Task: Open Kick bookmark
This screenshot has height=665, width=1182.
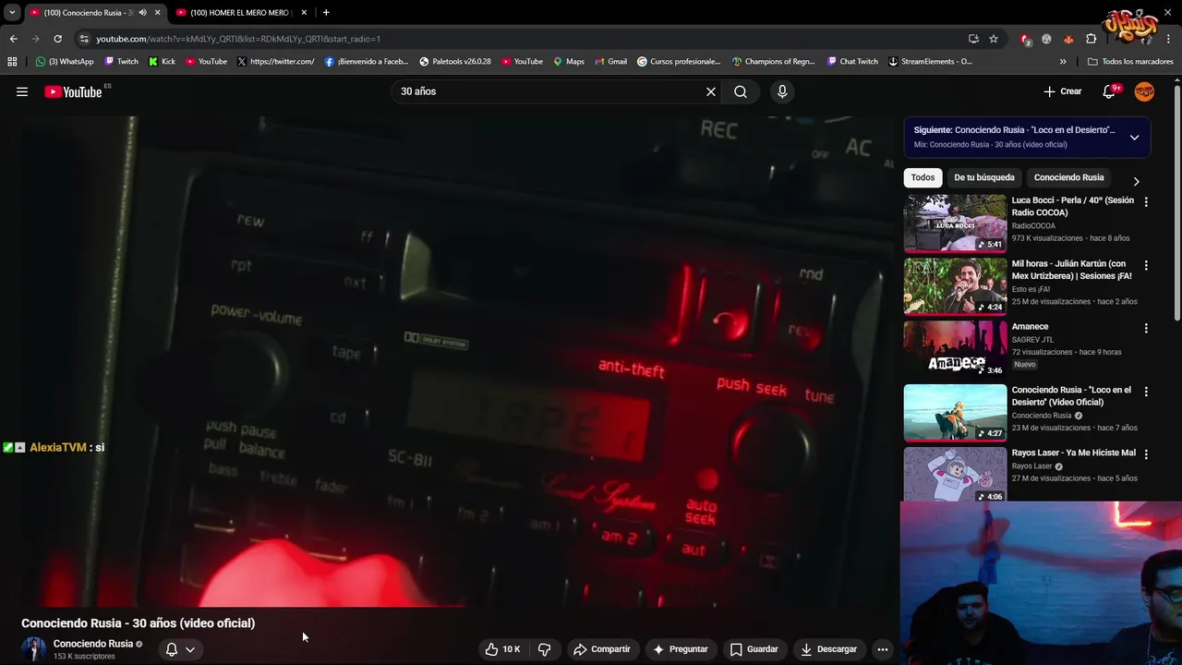Action: 162,61
